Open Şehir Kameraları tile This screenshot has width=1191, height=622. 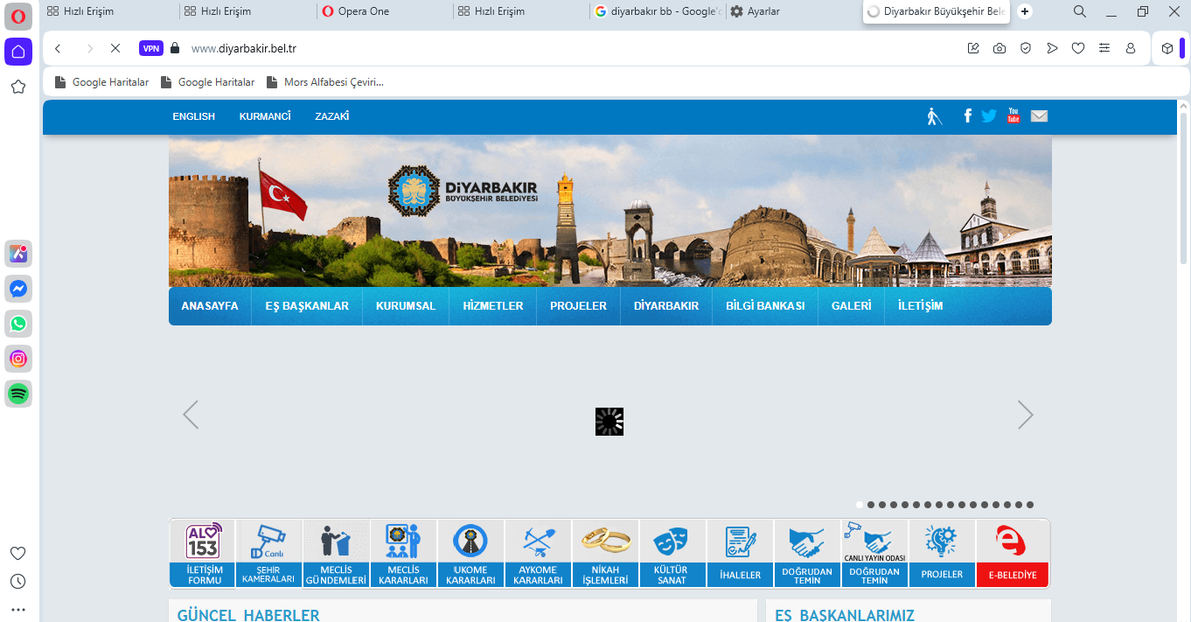pyautogui.click(x=268, y=554)
